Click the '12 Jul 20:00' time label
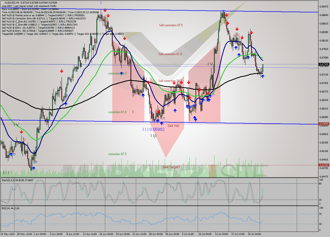 pyautogui.click(x=221, y=234)
